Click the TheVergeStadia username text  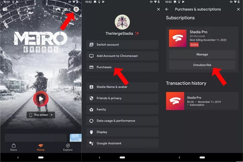coord(119,34)
